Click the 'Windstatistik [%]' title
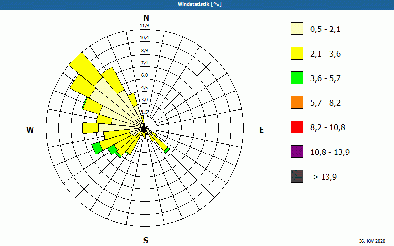 point(200,4)
